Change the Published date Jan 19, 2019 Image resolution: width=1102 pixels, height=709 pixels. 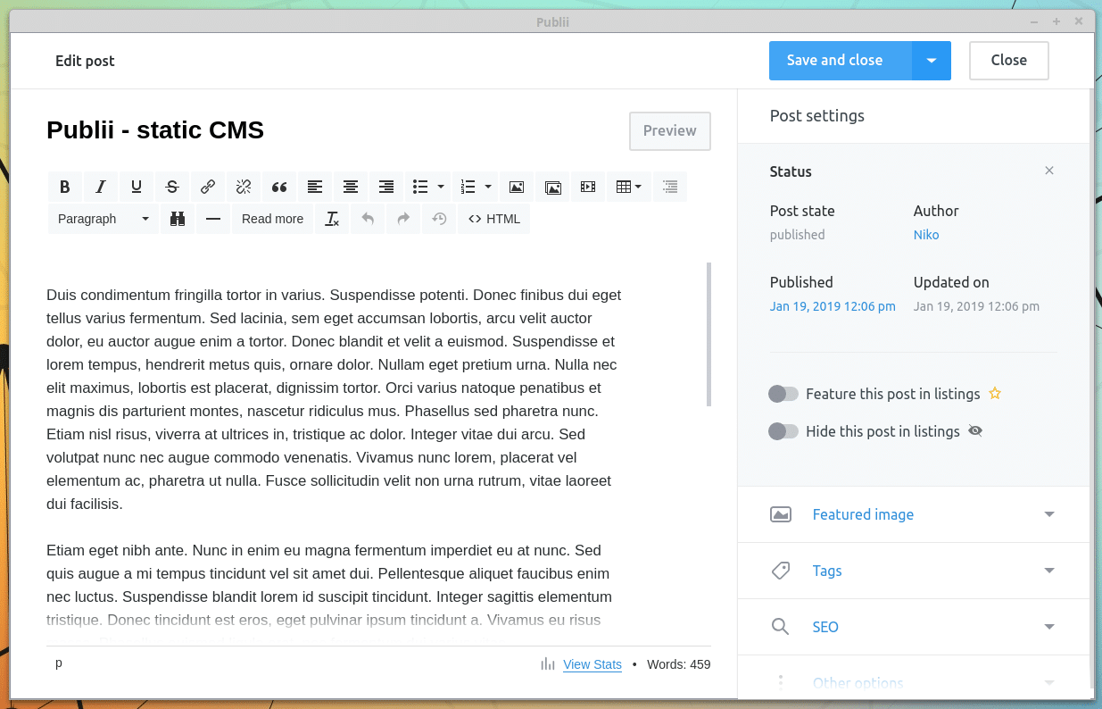833,306
